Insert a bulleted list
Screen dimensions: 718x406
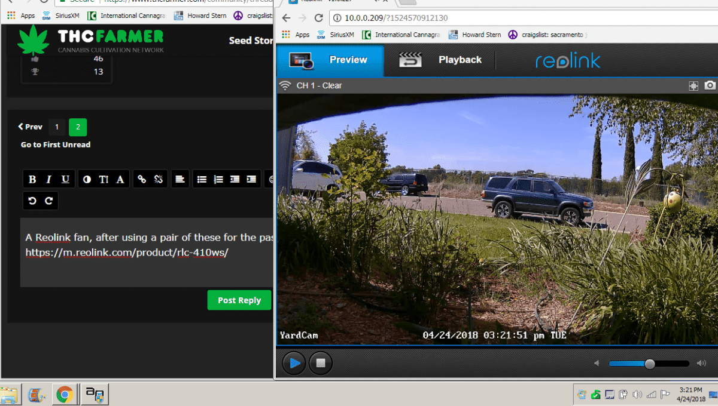[202, 179]
